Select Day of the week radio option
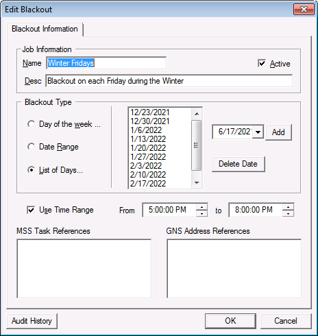Screen dimensions: 318x336 (32, 124)
